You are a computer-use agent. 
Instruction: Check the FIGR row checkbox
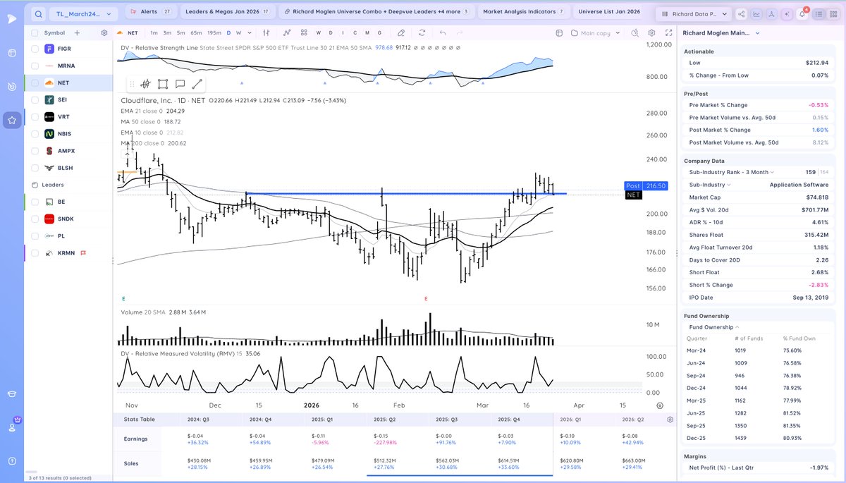point(35,49)
